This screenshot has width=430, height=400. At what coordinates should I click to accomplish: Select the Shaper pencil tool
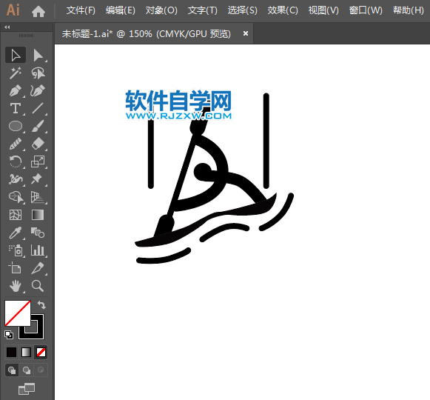(x=16, y=144)
